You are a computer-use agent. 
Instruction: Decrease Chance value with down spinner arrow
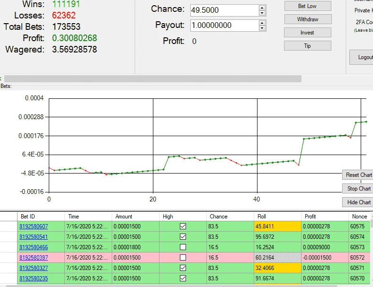point(262,13)
